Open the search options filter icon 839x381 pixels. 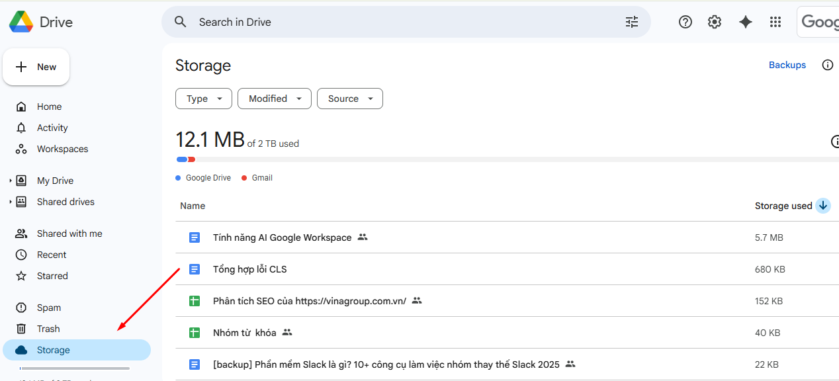click(632, 22)
